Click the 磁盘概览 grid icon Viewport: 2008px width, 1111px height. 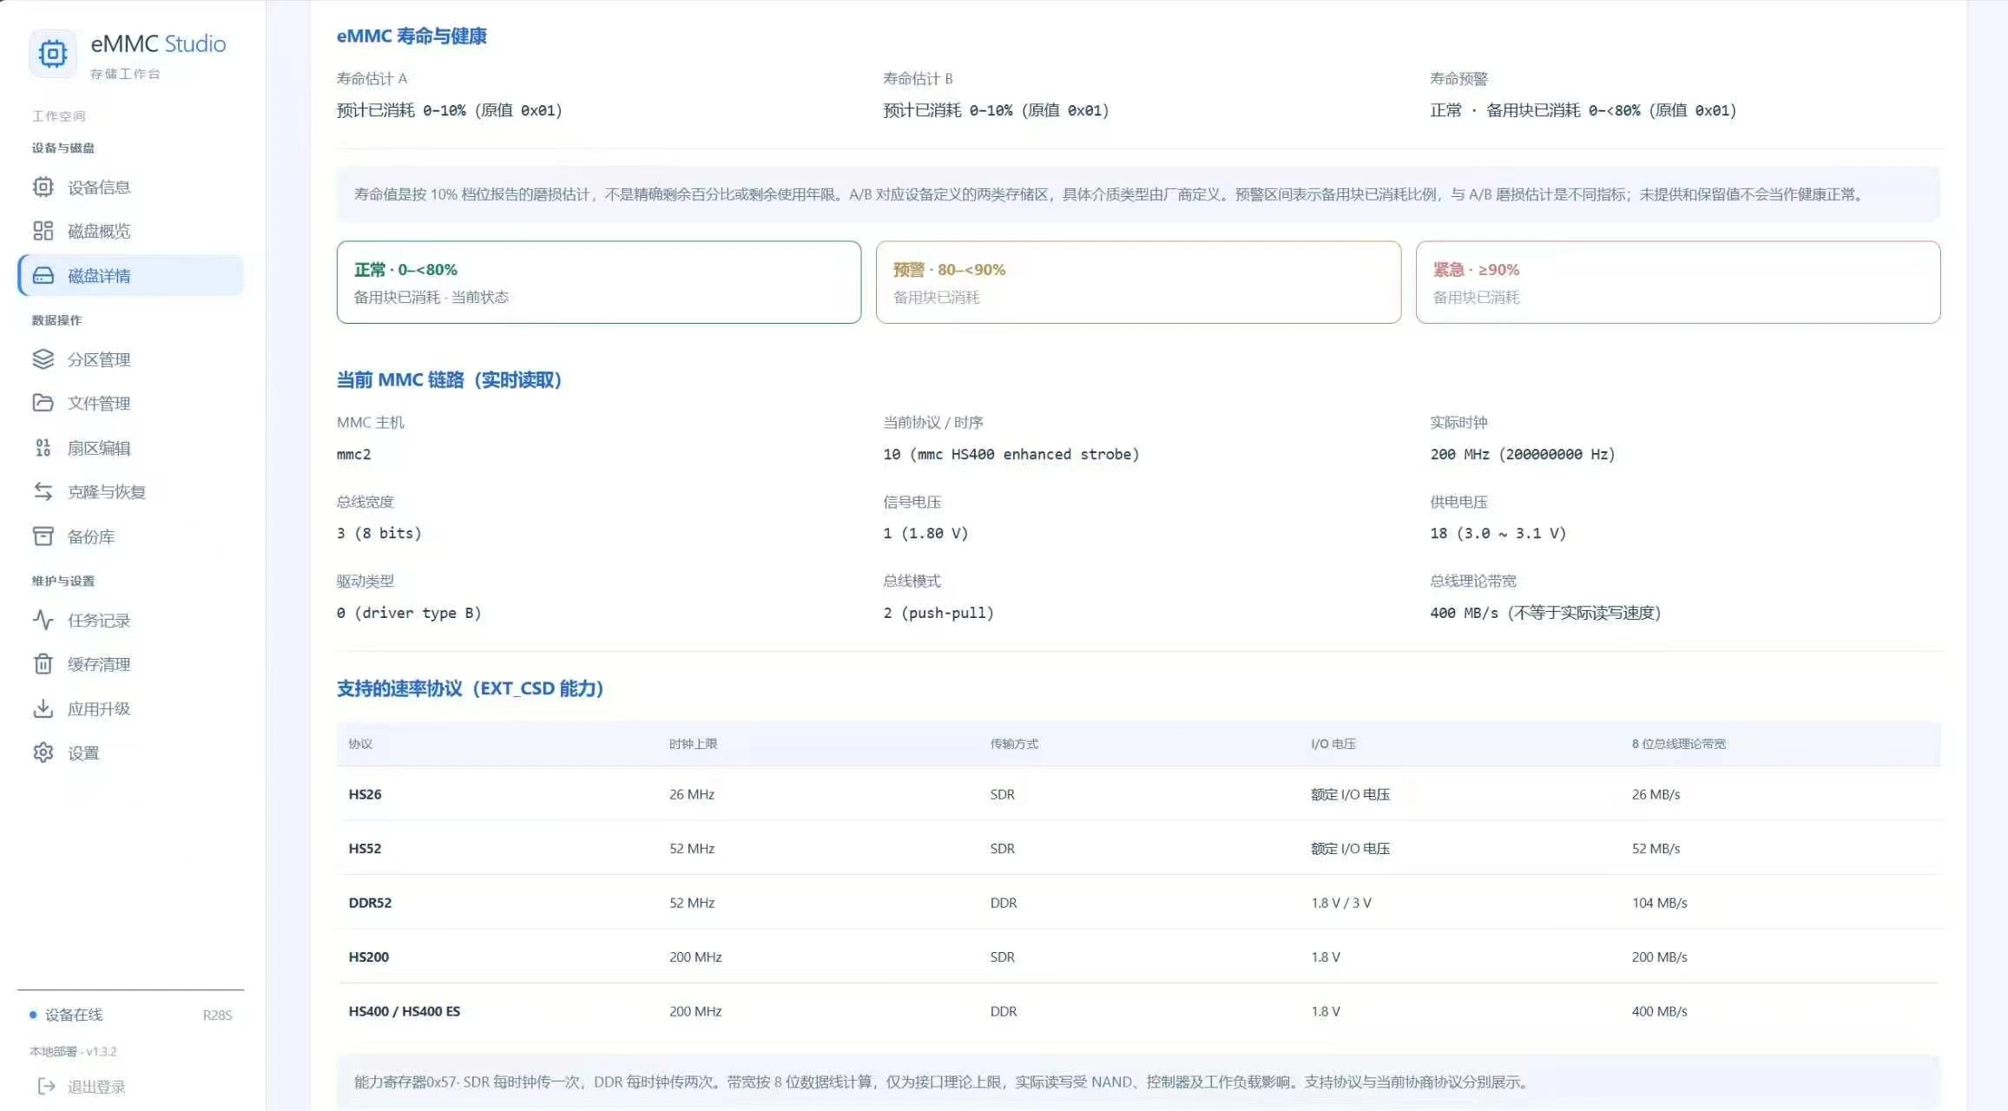coord(43,231)
